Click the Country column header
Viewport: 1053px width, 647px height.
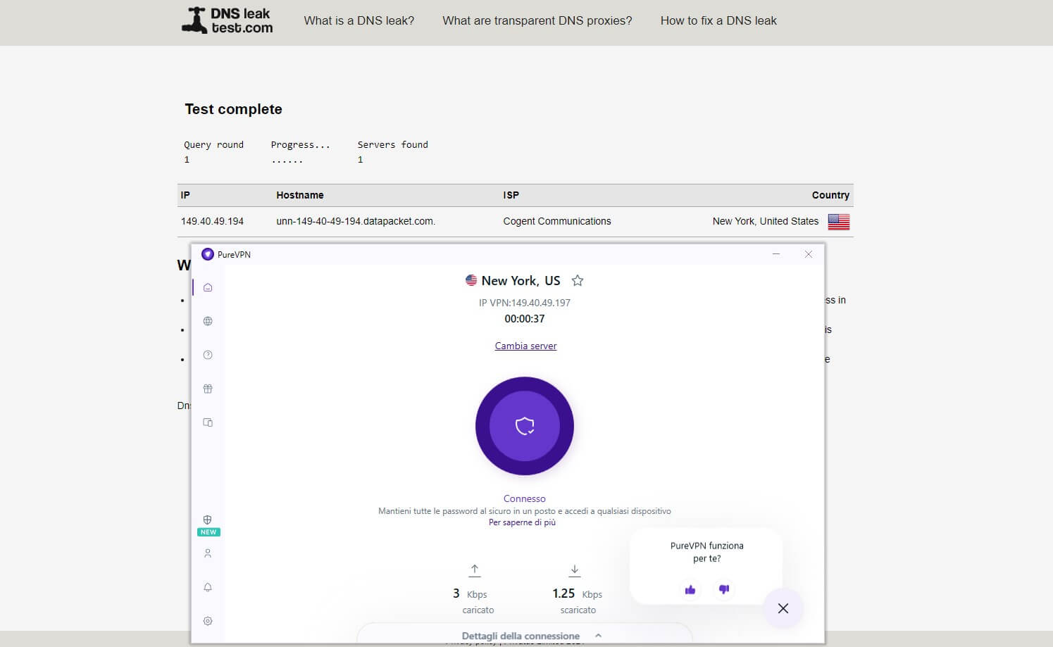(830, 195)
